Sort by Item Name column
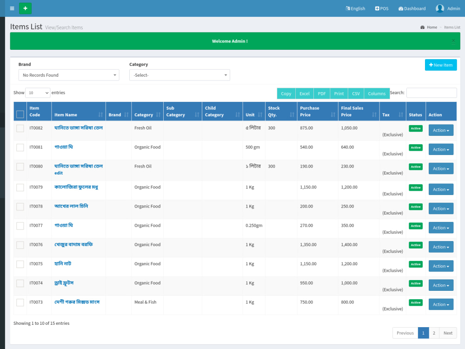 (78, 111)
